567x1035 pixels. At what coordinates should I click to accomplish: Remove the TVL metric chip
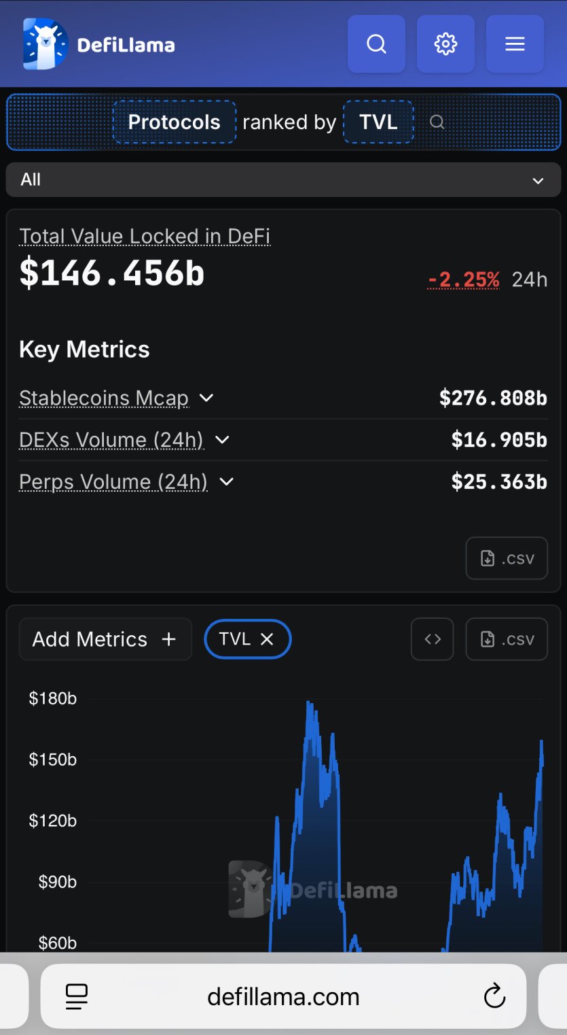click(x=267, y=639)
